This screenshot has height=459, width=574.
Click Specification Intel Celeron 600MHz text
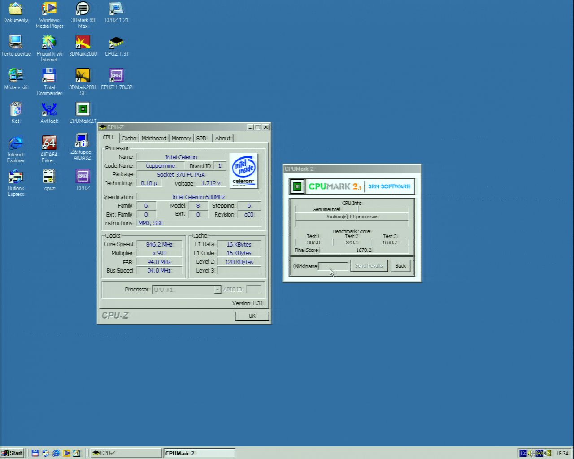pos(198,197)
